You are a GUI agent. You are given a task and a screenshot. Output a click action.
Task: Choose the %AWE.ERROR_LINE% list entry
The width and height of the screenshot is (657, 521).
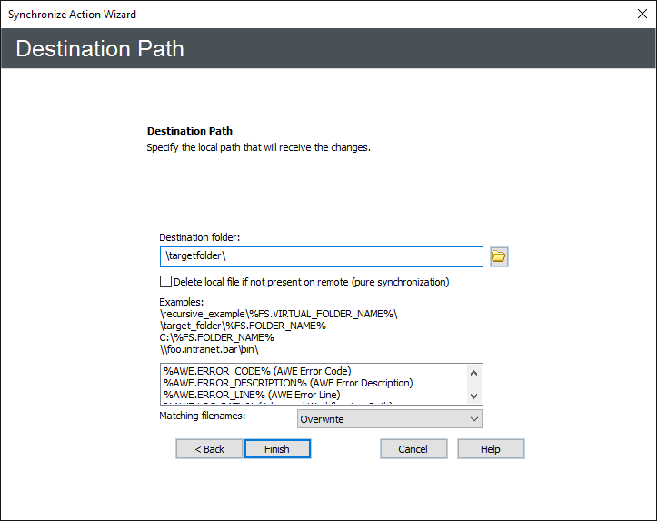click(x=252, y=395)
